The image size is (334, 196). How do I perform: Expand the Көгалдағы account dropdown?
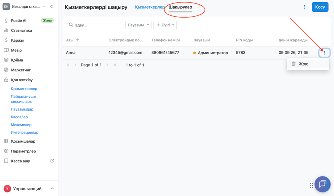tap(44, 7)
